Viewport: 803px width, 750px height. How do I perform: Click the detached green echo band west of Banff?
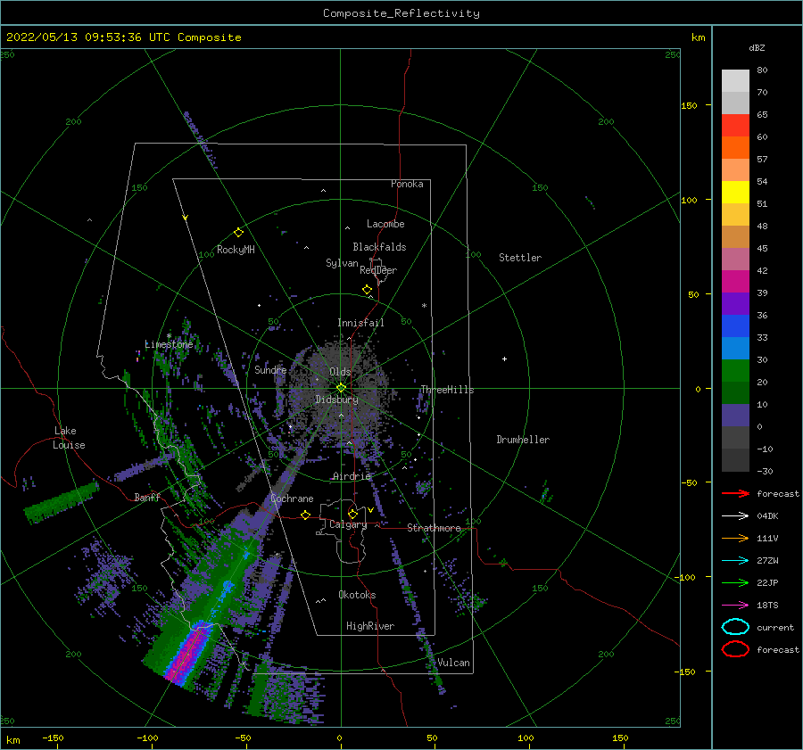[x=62, y=502]
